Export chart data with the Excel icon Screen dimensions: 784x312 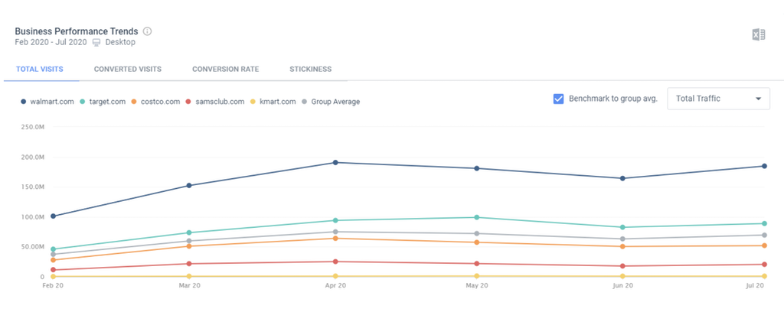(759, 35)
